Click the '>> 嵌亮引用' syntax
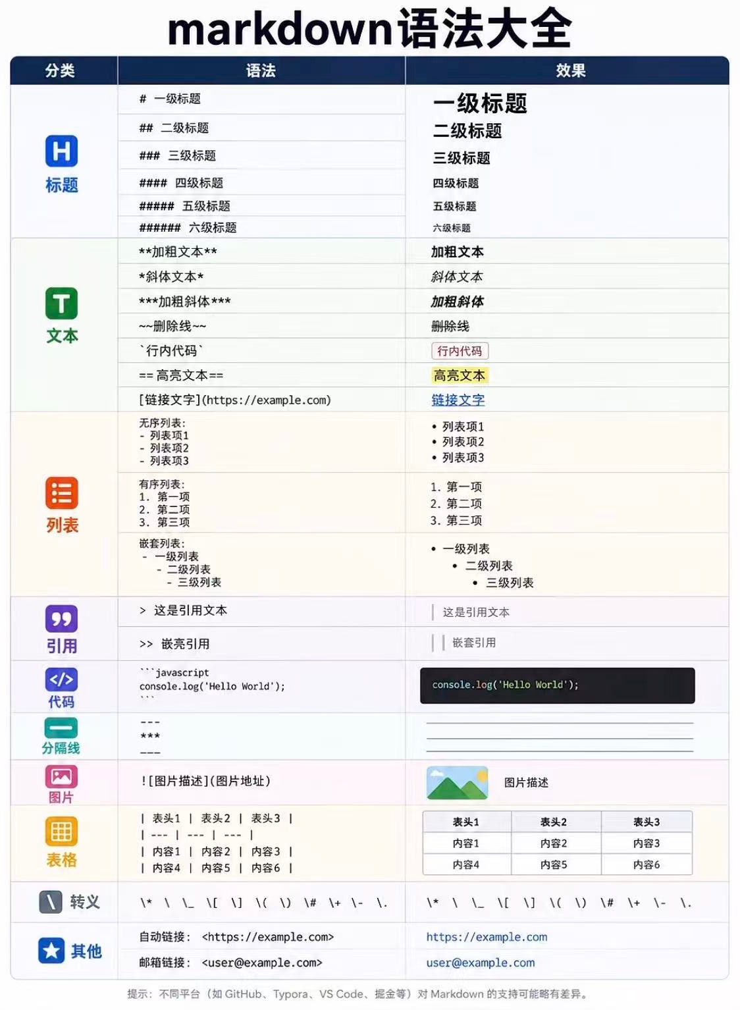The width and height of the screenshot is (740, 1010). point(174,644)
